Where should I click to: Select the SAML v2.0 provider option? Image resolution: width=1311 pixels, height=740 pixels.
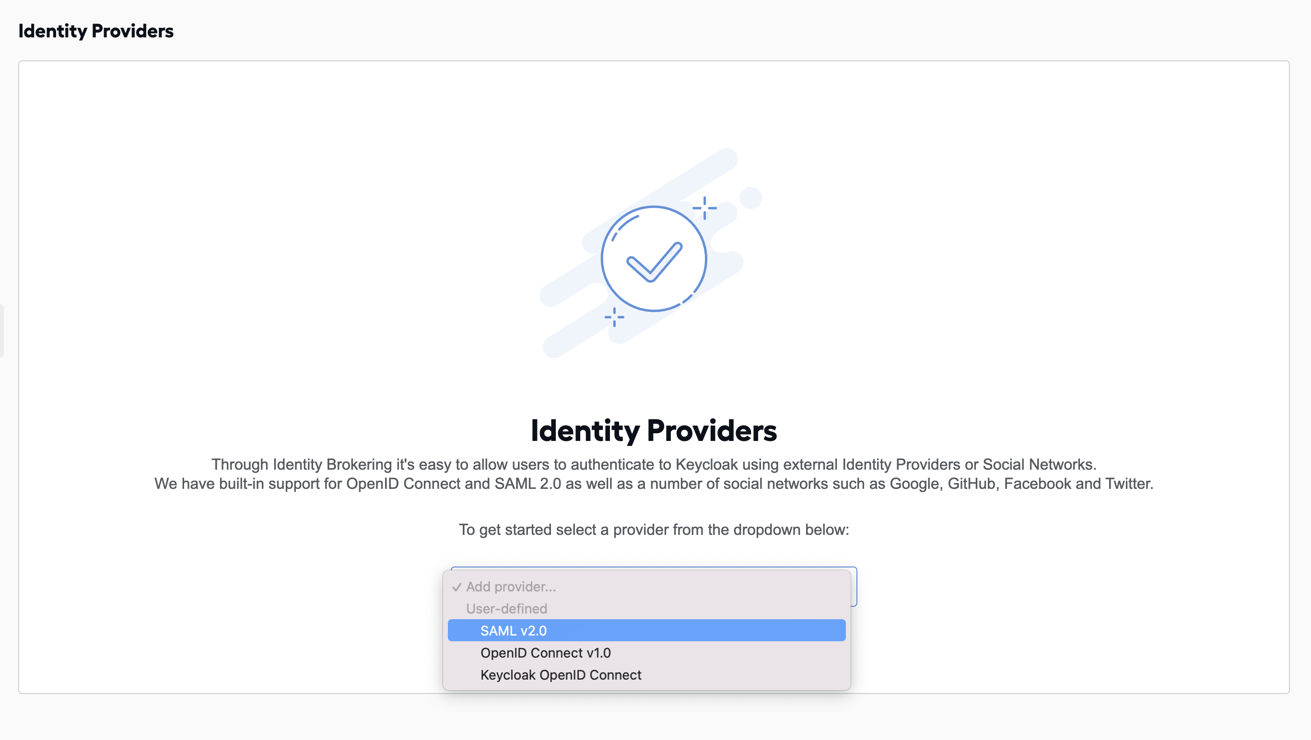[x=646, y=630]
